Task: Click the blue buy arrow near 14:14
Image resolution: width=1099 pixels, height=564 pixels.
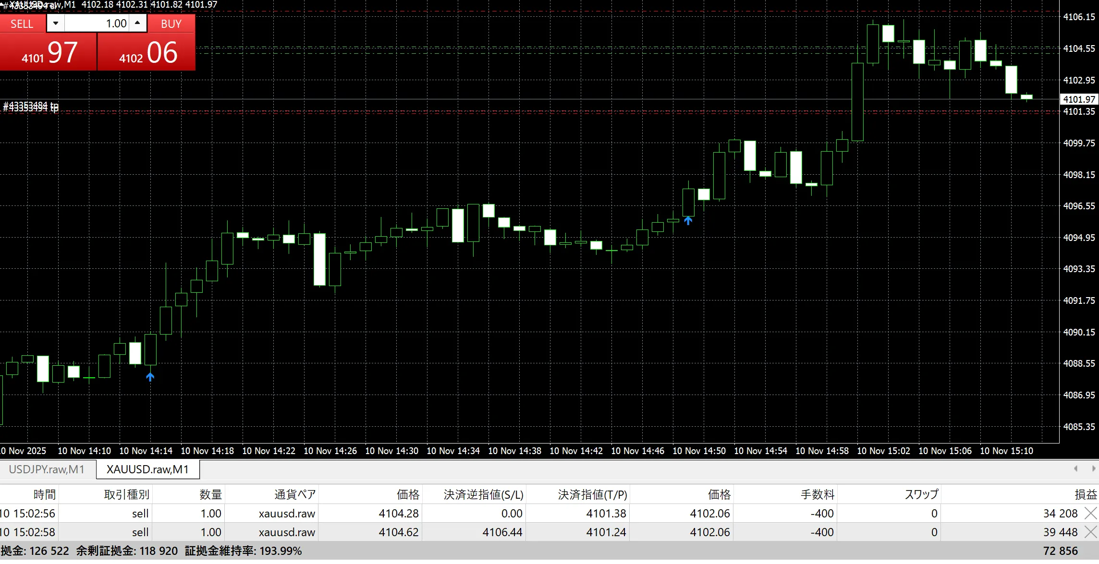Action: (x=150, y=377)
